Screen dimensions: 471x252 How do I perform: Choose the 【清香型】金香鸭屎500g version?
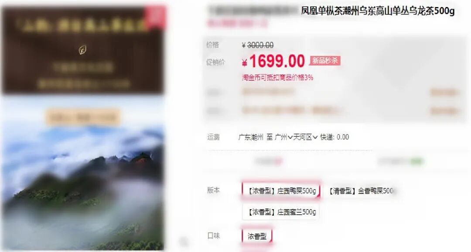pos(362,191)
